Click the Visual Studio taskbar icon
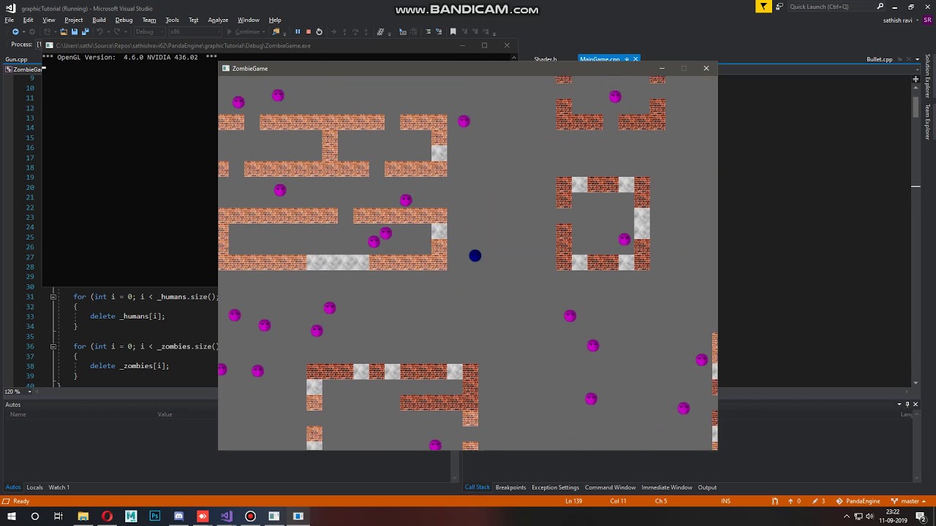Image resolution: width=936 pixels, height=526 pixels. 226,517
